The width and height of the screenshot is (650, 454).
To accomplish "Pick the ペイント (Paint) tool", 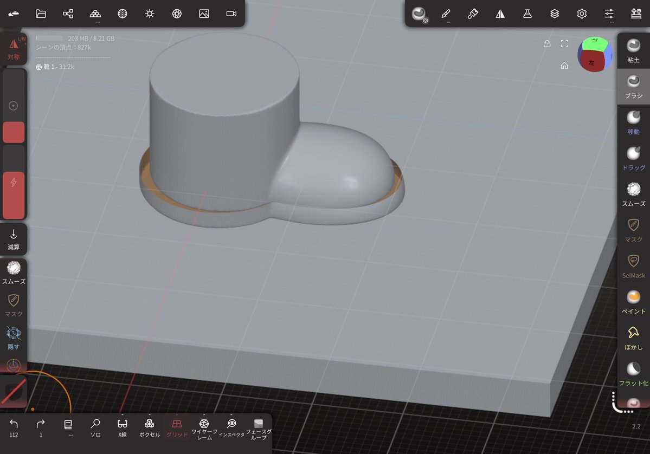I will click(633, 302).
